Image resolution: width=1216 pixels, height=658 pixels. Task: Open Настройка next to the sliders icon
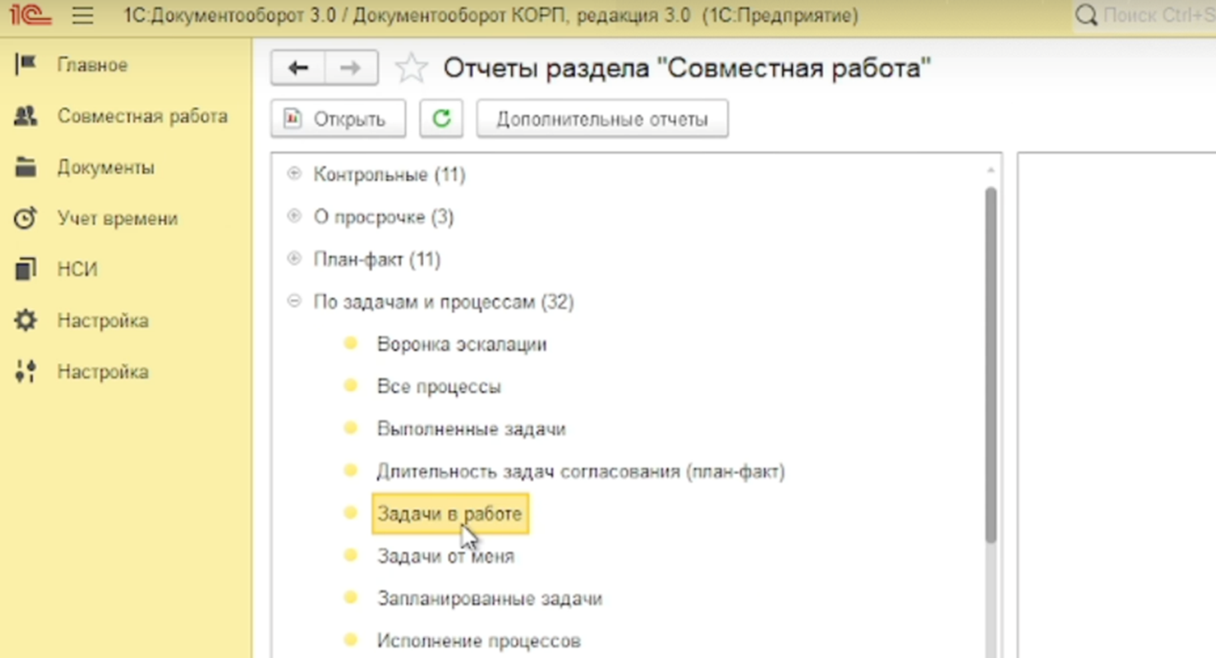(x=103, y=372)
